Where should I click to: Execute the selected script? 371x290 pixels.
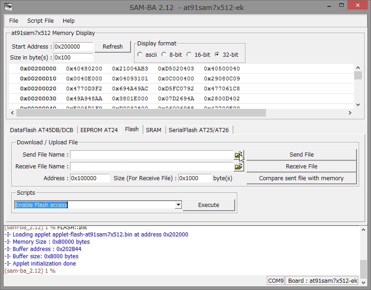pyautogui.click(x=209, y=205)
